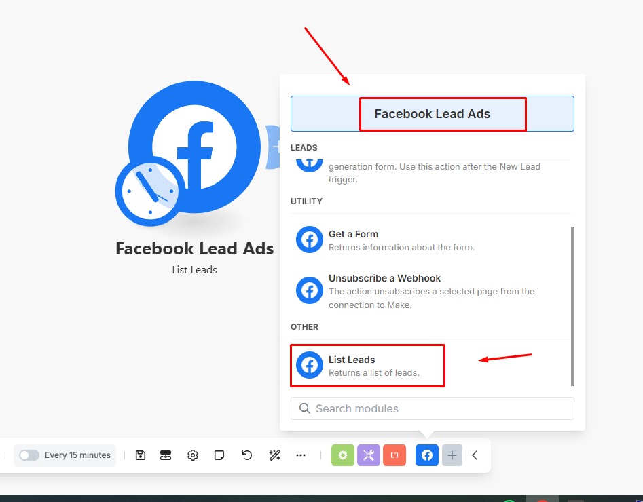Click the save scenario disk icon
The width and height of the screenshot is (643, 502).
pos(141,455)
